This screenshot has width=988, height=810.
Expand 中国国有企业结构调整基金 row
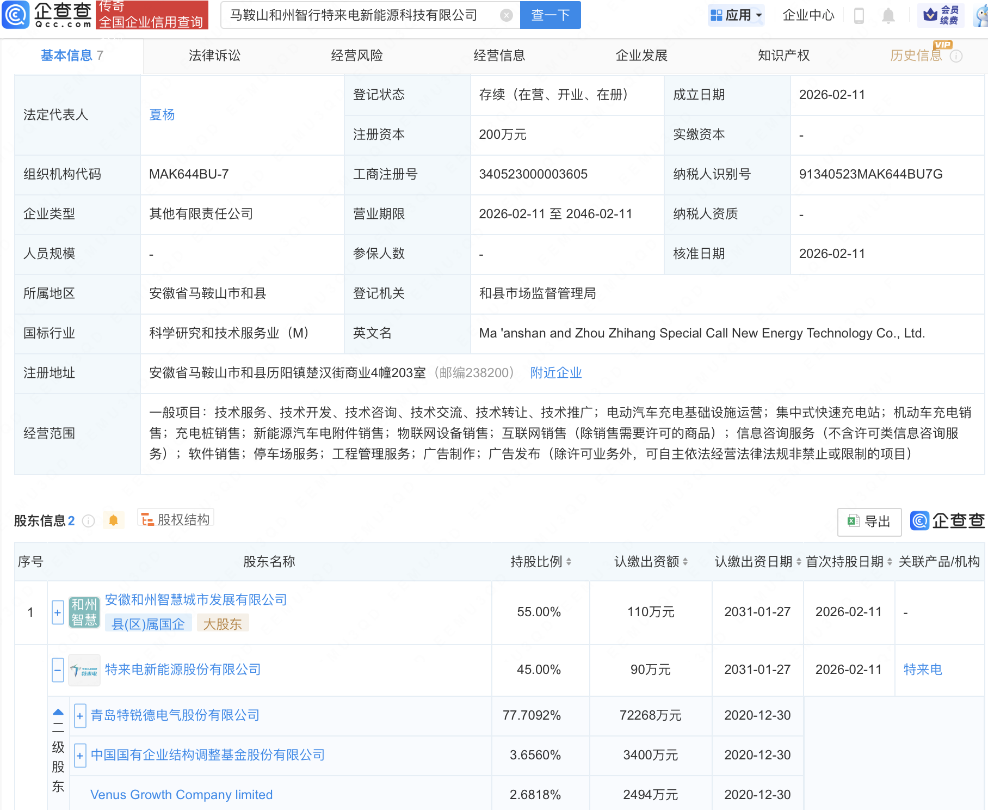[x=80, y=756]
